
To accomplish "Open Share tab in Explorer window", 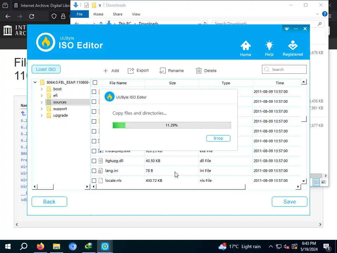I will pyautogui.click(x=117, y=14).
